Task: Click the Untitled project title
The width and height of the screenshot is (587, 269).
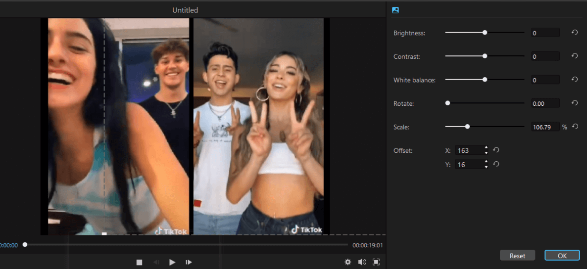Action: click(x=185, y=10)
